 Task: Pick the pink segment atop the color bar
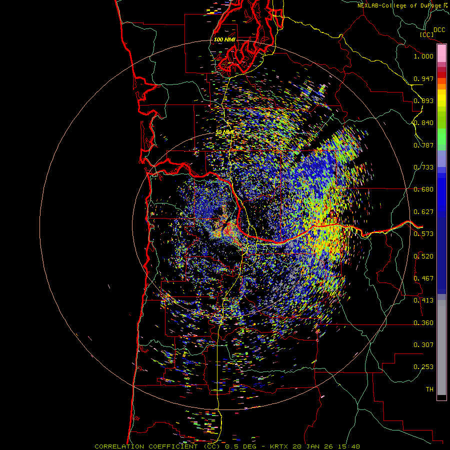click(x=441, y=53)
